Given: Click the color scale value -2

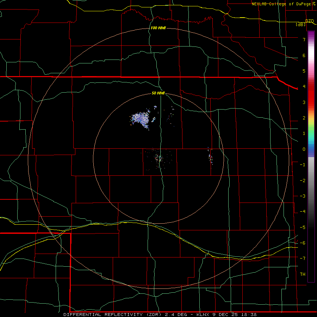Looking at the screenshot, I should pyautogui.click(x=303, y=181).
